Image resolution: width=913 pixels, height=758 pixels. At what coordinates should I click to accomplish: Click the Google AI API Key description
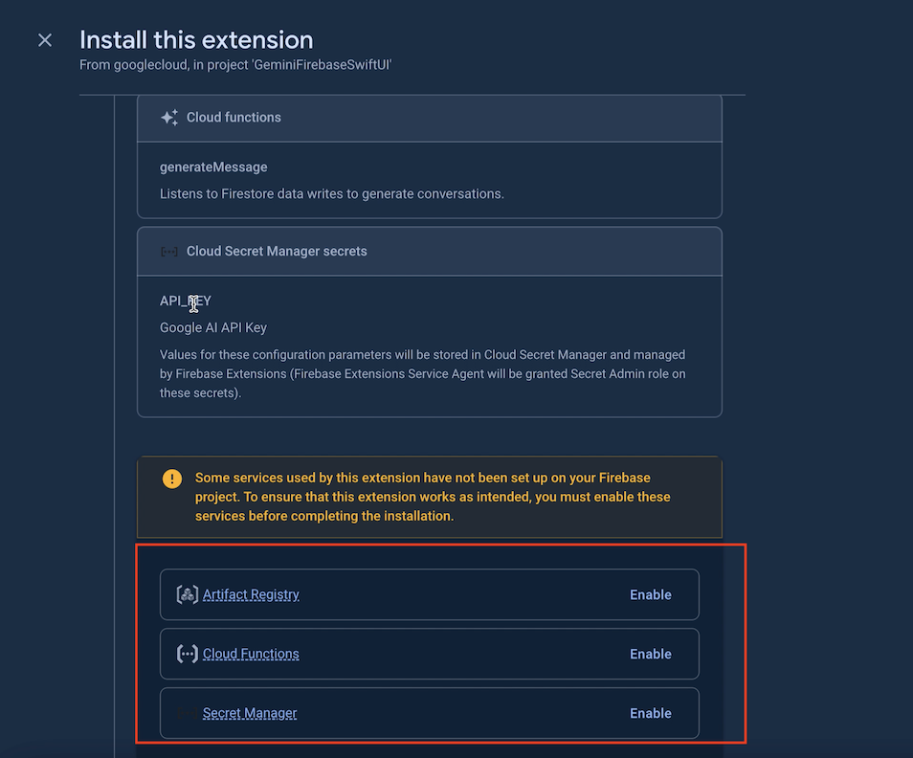pos(213,327)
